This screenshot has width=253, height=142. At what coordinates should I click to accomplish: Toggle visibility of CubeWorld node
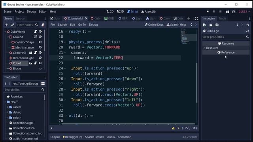40,32
